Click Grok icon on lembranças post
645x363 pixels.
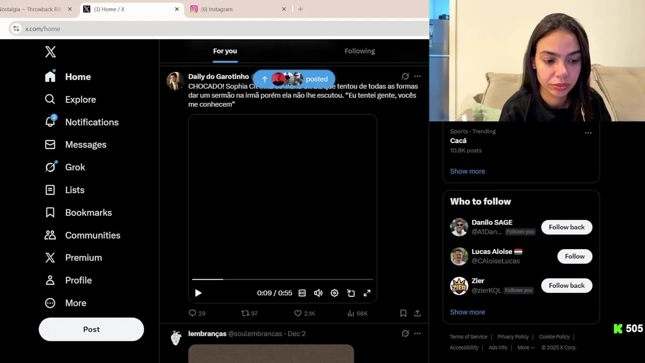tap(405, 333)
